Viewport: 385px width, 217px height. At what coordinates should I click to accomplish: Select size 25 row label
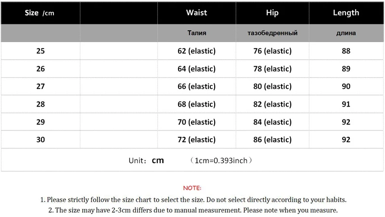click(x=40, y=51)
